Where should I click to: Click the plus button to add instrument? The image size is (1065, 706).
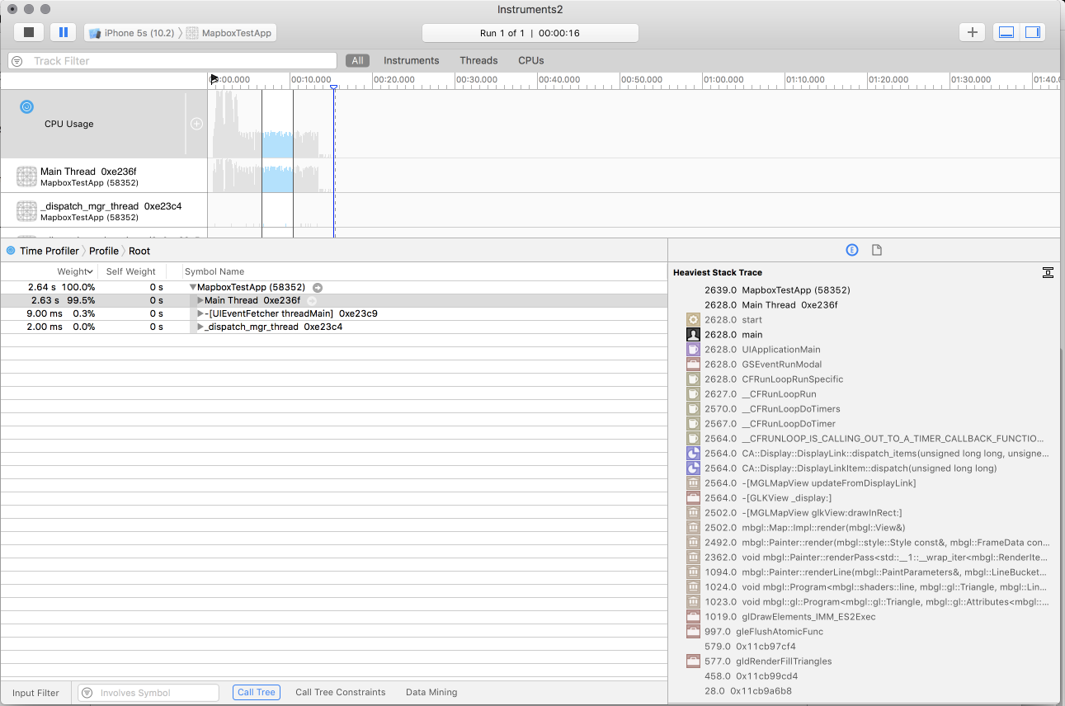coord(972,32)
